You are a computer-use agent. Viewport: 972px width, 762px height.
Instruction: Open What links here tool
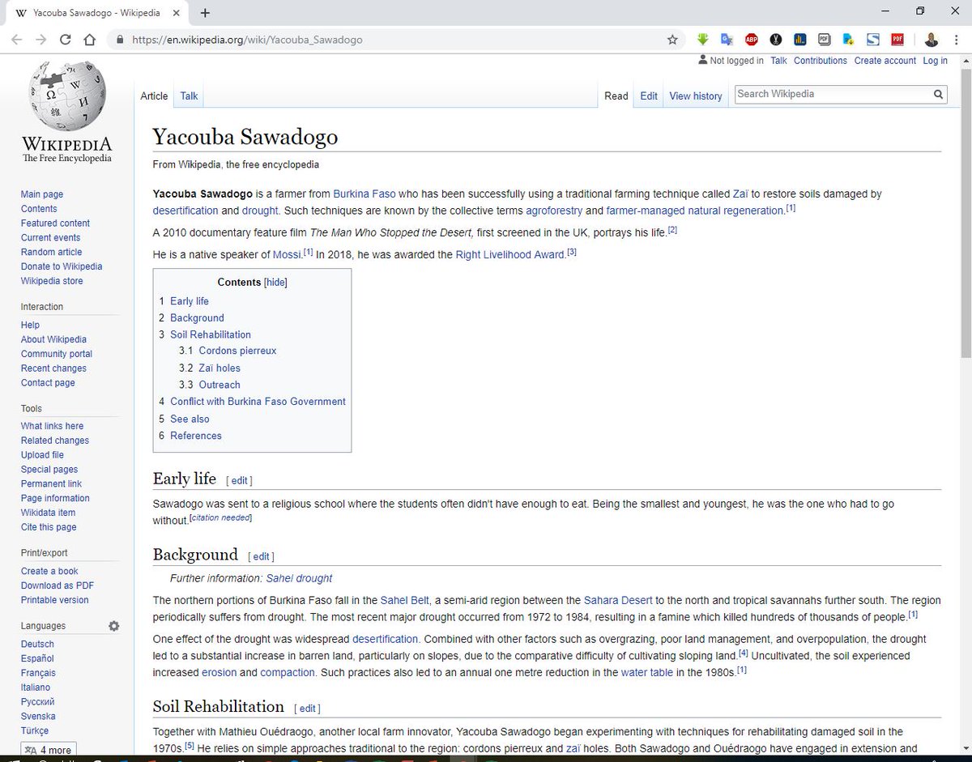coord(52,426)
